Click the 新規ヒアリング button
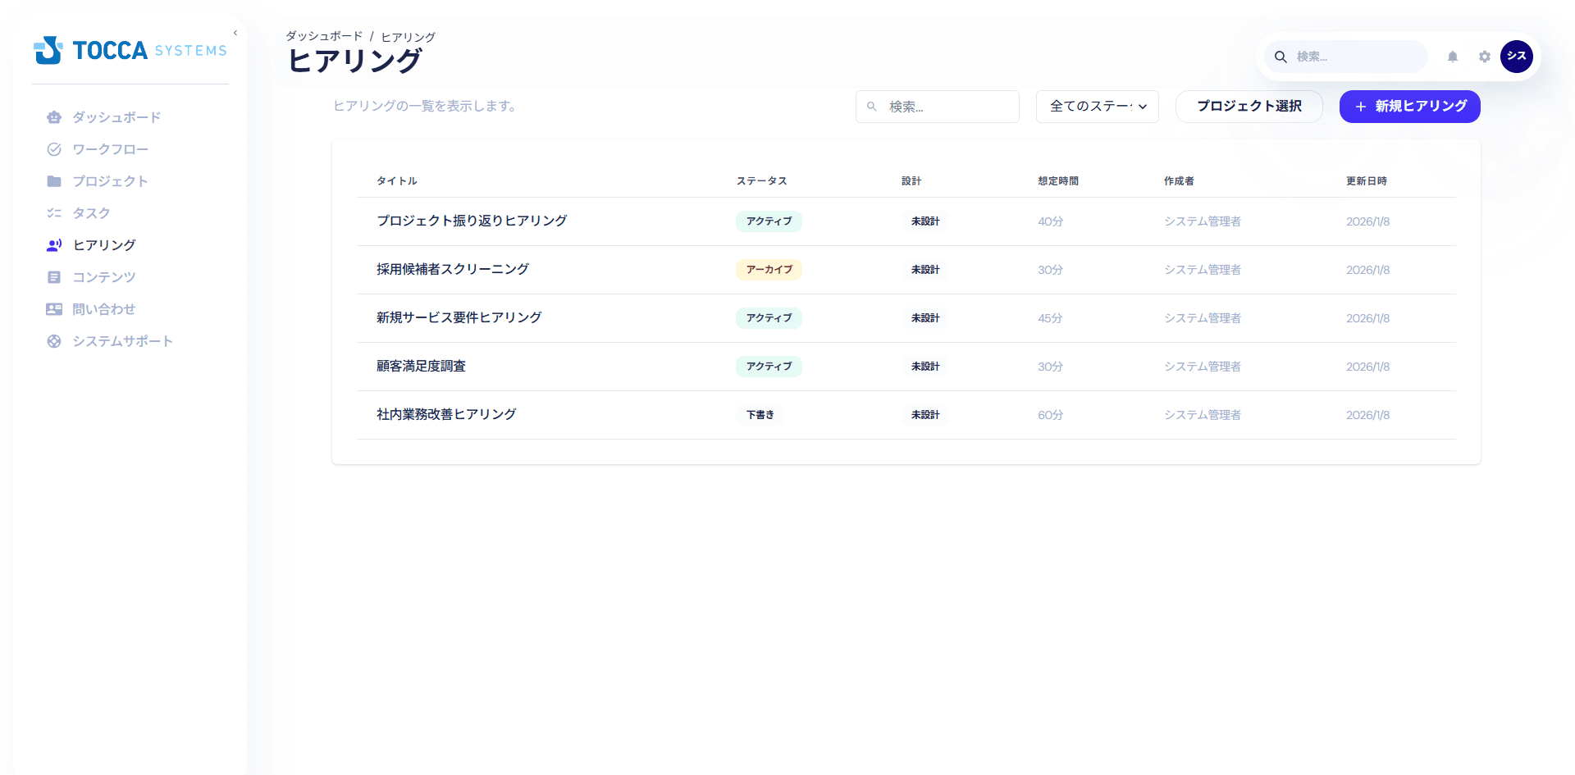Screen dimensions: 1575x775 [x=1409, y=107]
